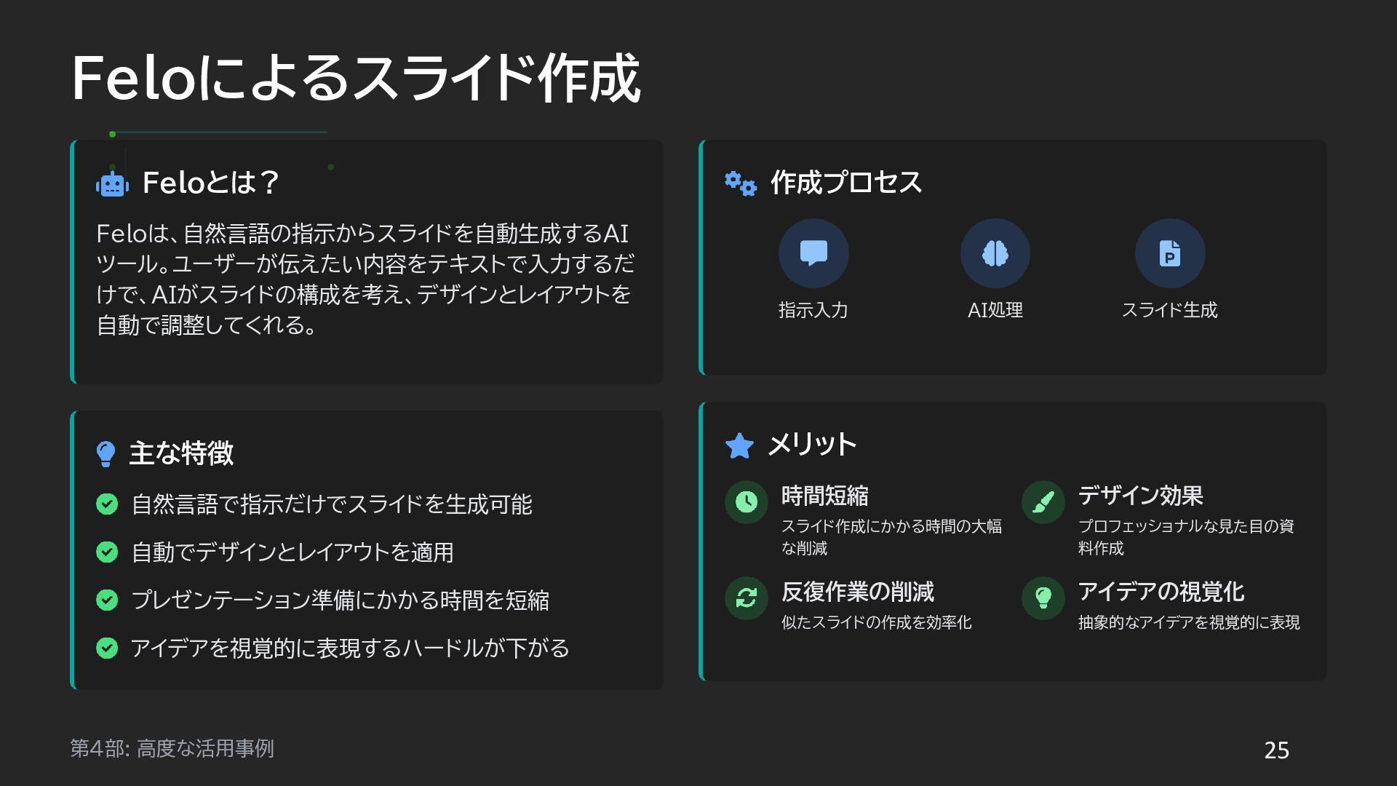Click the robot icon beside Feloとは？
Viewport: 1397px width, 786px height.
[x=112, y=184]
